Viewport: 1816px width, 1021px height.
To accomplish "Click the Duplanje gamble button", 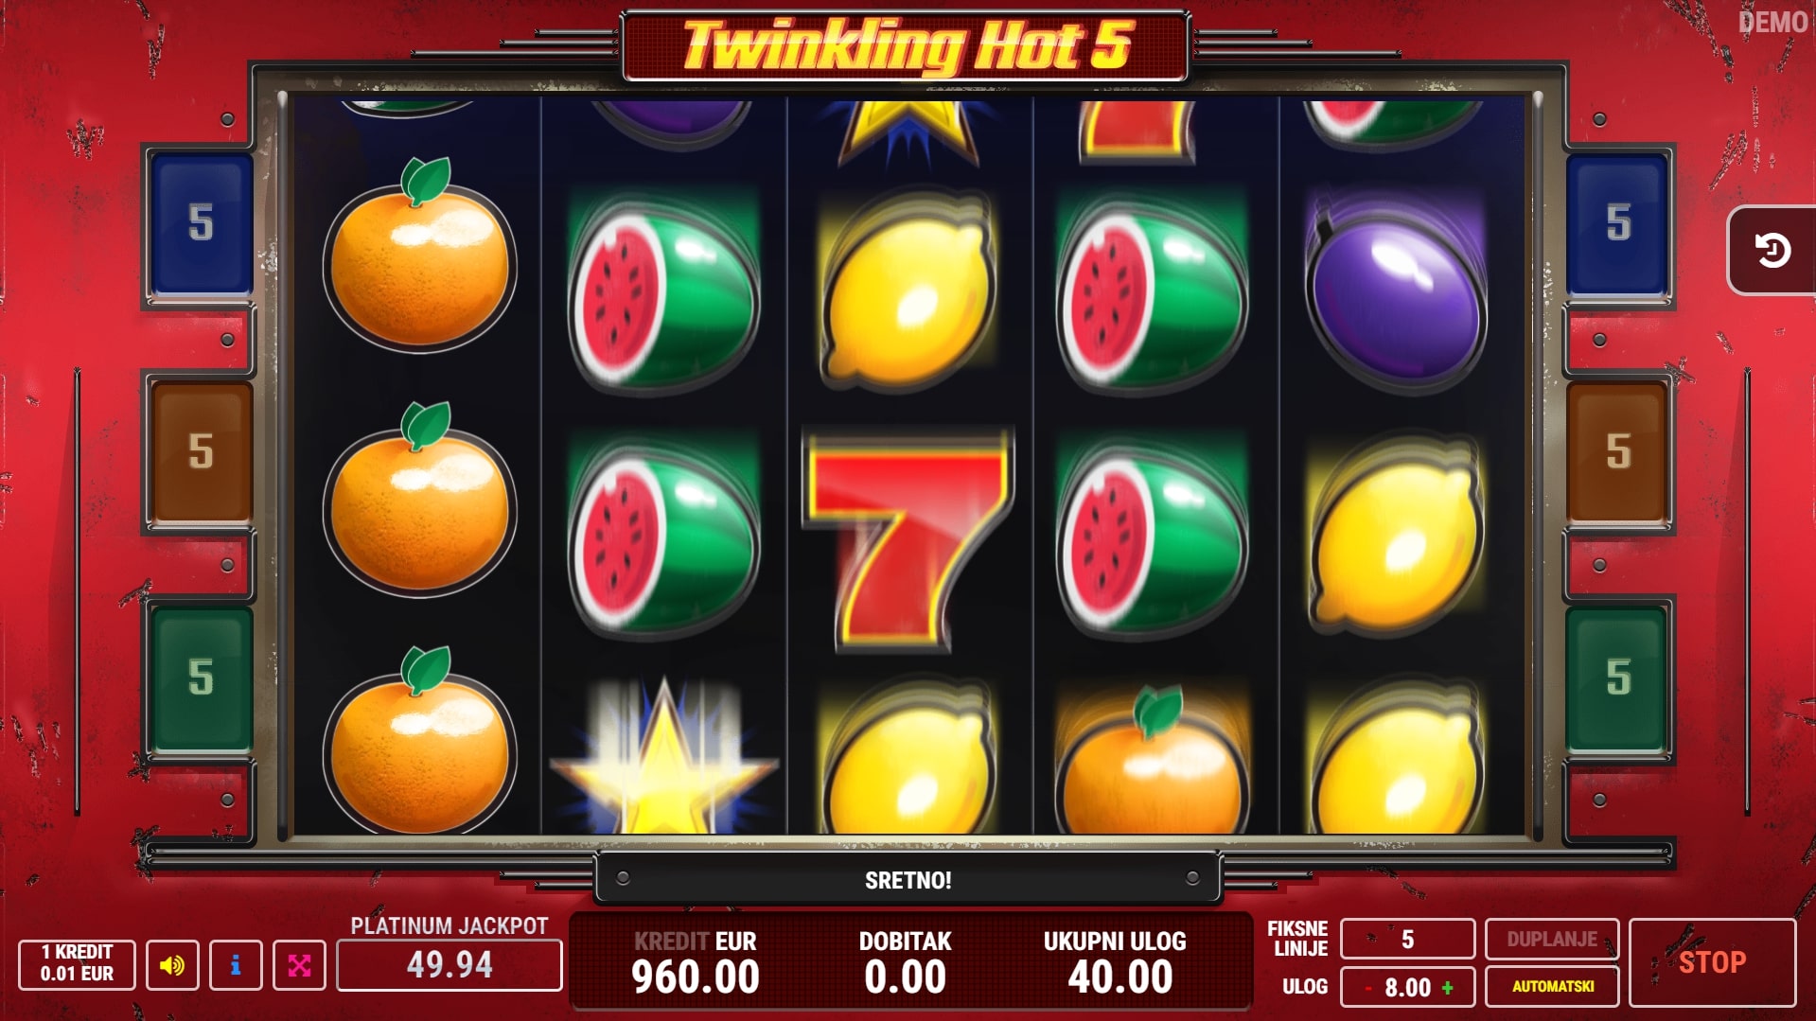I will point(1552,939).
